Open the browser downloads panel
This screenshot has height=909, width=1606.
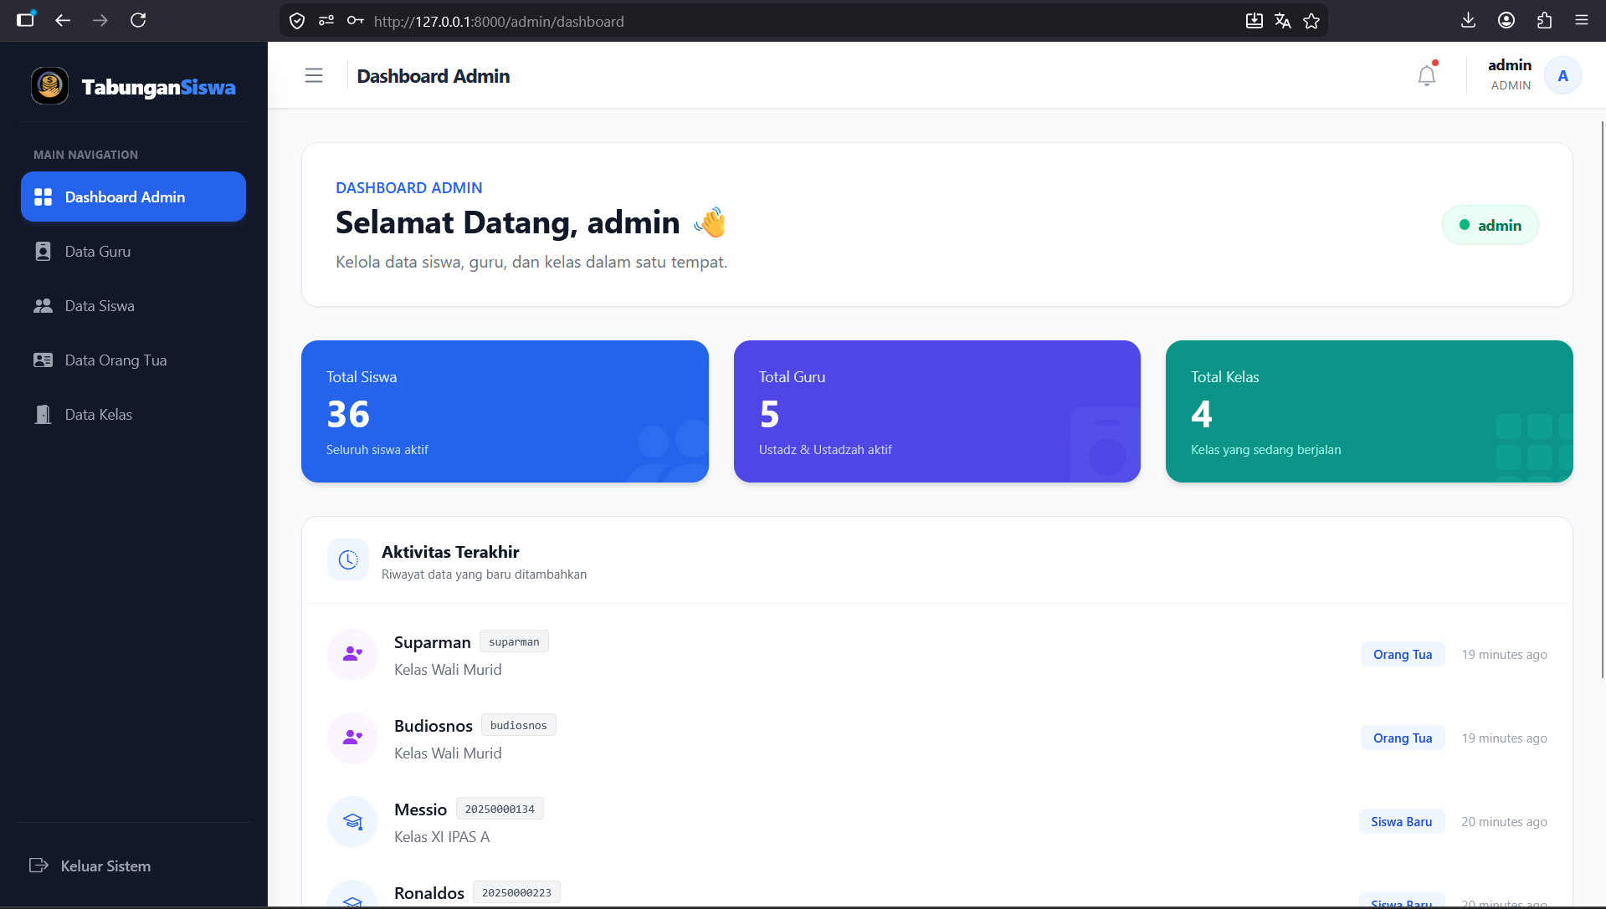point(1468,20)
